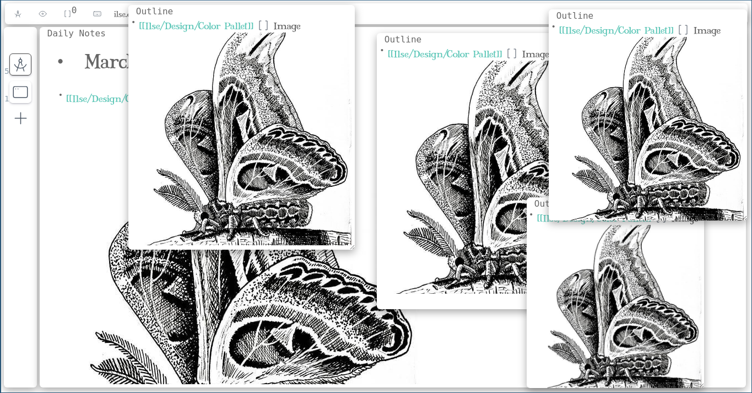Toggle the [ ] checkbox in leftmost Outline window
Screen dimensions: 752x393
(263, 26)
